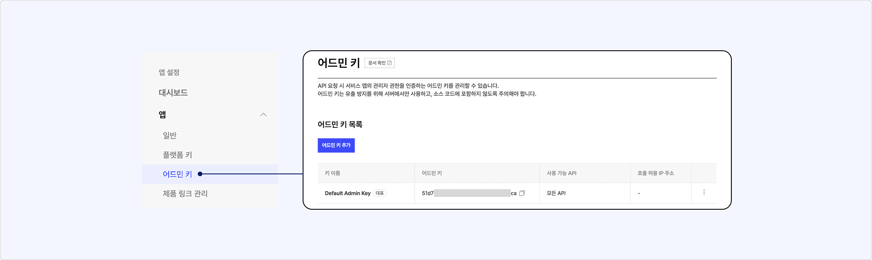Click the masked admin key value starting 51d7
This screenshot has width=872, height=260.
click(x=469, y=194)
